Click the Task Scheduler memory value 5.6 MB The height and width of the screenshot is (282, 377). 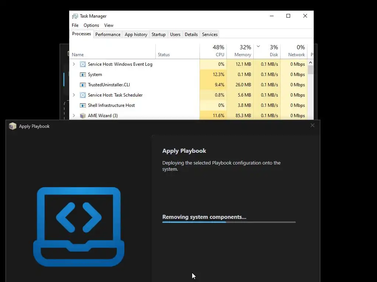(244, 95)
